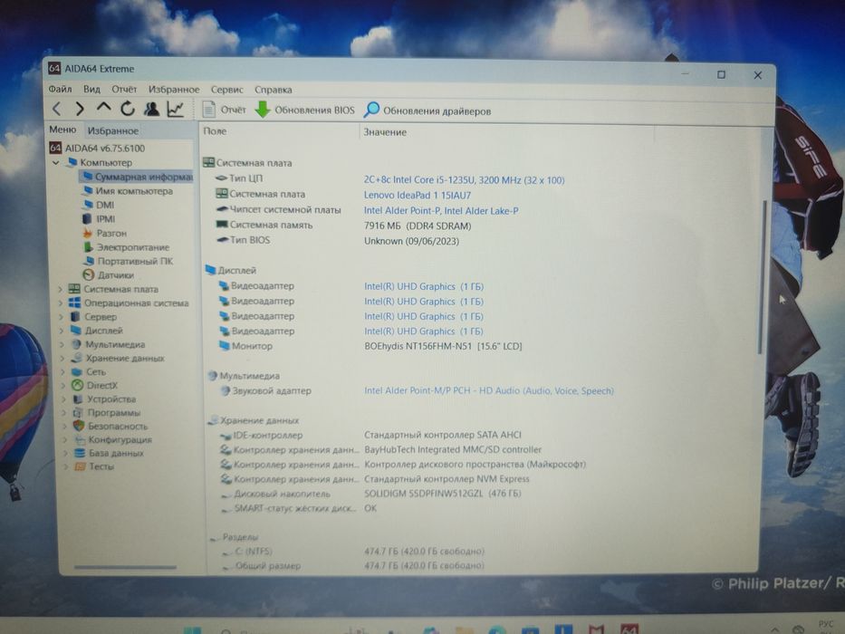845x634 pixels.
Task: Click the Тесты tree icon
Action: 81,466
